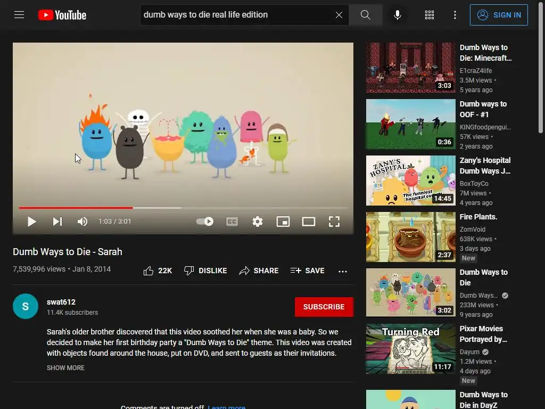Viewport: 545px width, 409px height.
Task: Click the 1:03 / 3:01 time display
Action: coord(115,222)
